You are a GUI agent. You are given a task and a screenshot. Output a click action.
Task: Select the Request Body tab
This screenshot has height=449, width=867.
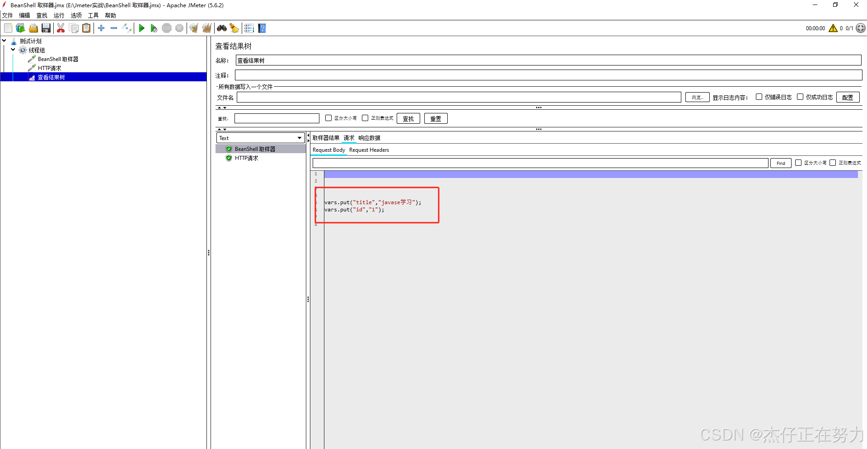click(329, 150)
